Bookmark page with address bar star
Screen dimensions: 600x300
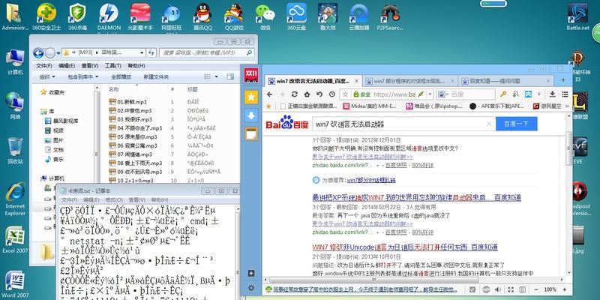pos(346,94)
